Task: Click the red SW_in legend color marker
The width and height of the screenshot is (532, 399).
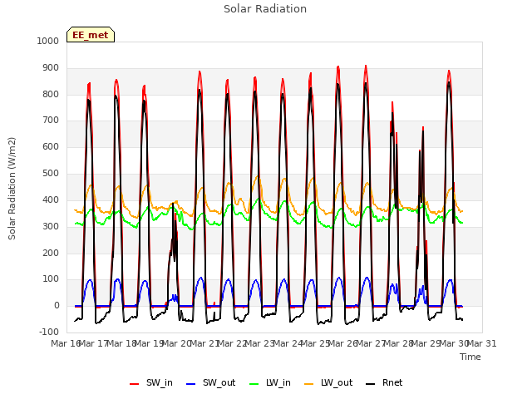Action: tap(135, 384)
